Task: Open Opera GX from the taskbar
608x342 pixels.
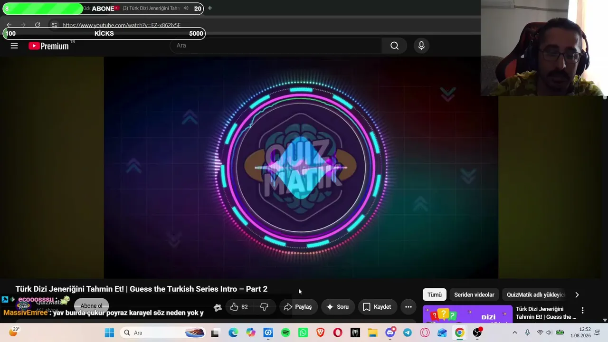Action: coord(425,333)
